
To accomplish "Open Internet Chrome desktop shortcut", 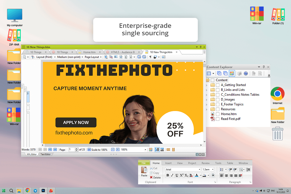I will [277, 95].
